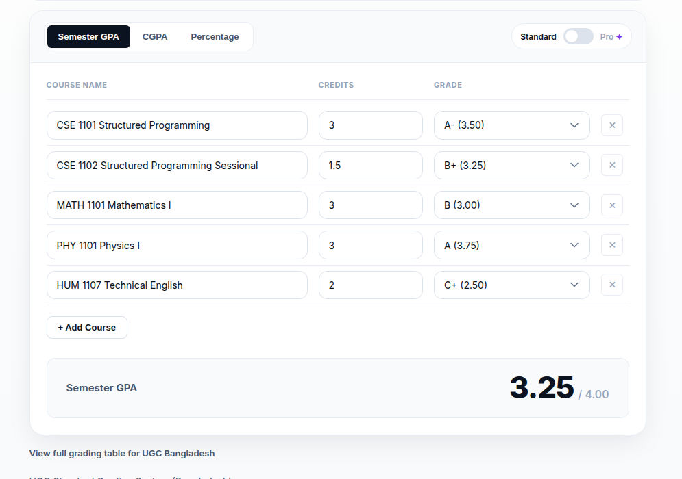
Task: Click the Pro mode label
Action: click(607, 37)
